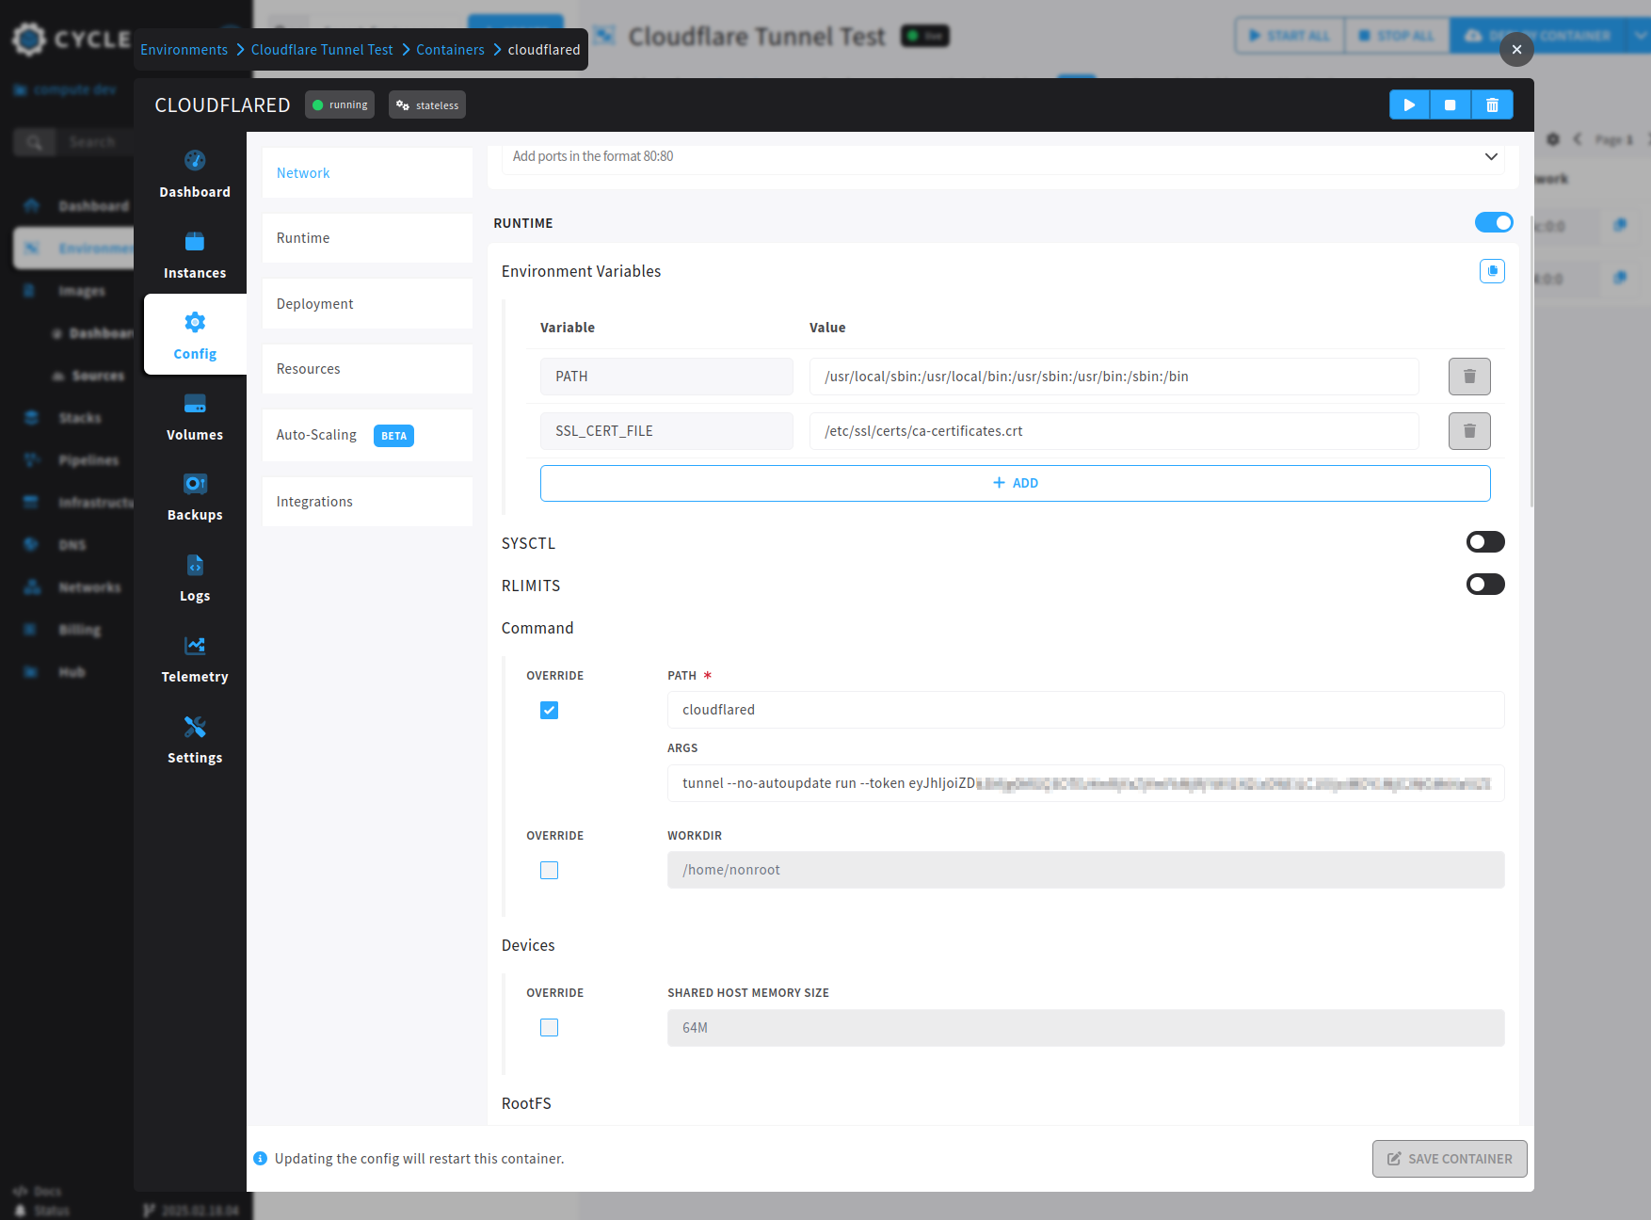Click the info icon beside restart notice
1651x1220 pixels.
261,1159
